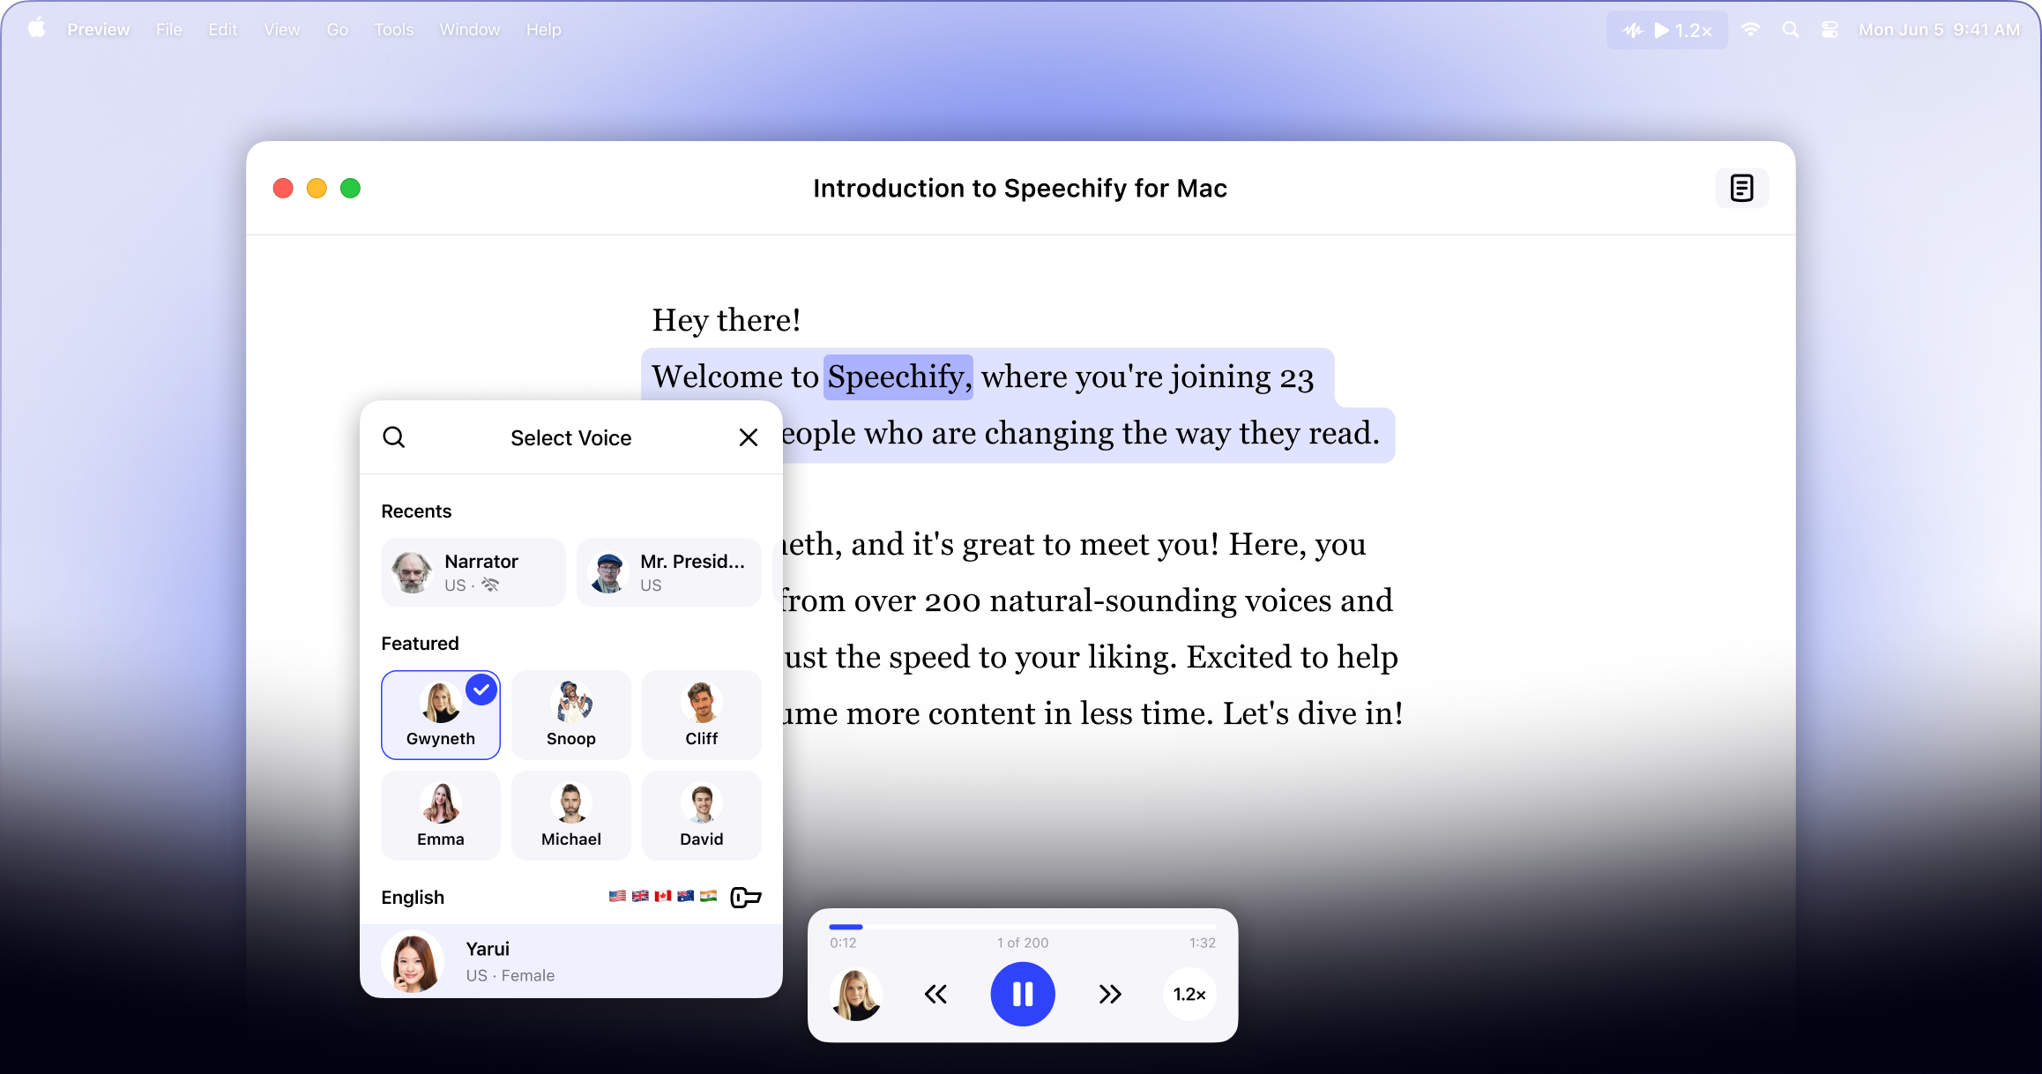Select the Cliff featured voice

[702, 715]
